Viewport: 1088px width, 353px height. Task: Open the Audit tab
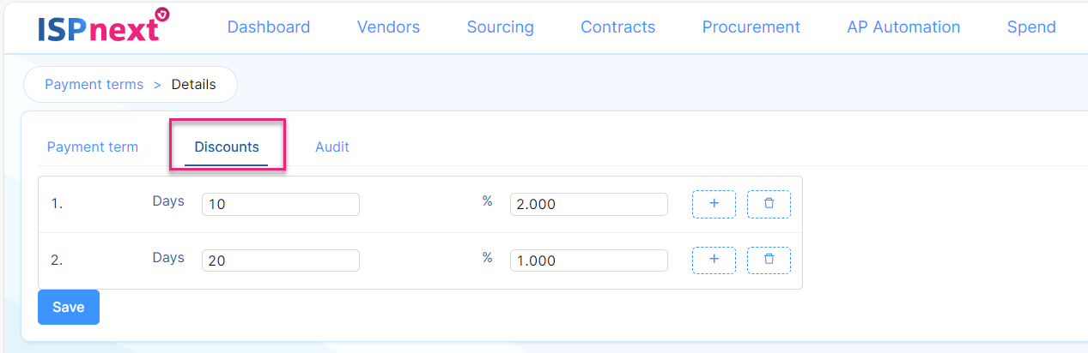tap(332, 147)
